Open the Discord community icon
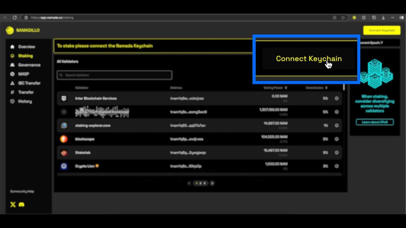 coord(22,205)
